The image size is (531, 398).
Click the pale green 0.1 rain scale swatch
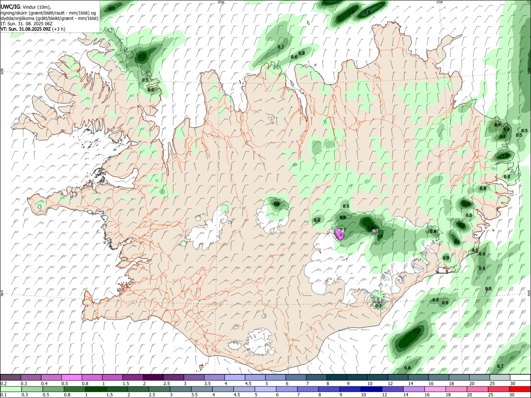[11, 389]
